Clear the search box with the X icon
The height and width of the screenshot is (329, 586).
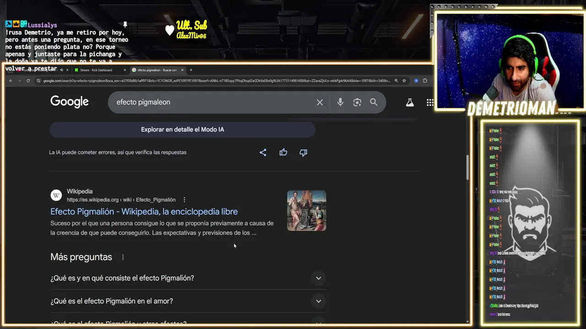(x=320, y=102)
